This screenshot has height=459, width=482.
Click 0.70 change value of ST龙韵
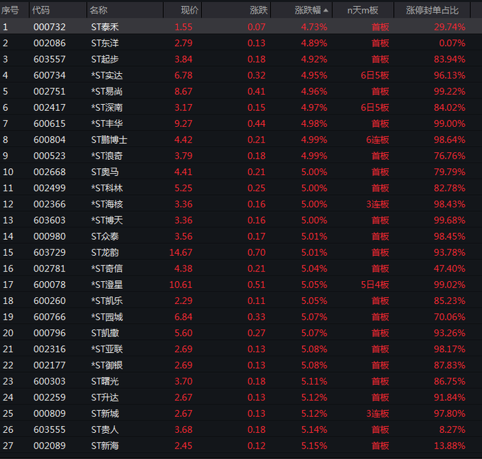click(x=256, y=252)
